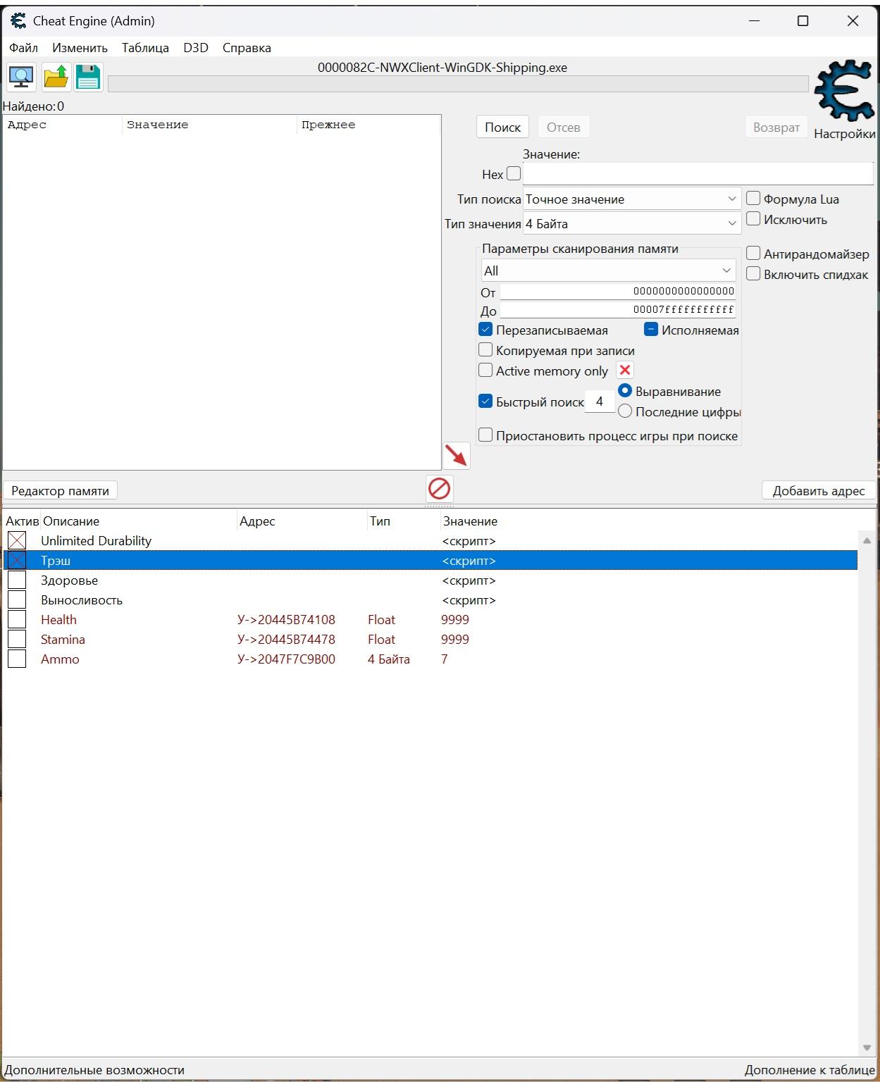This screenshot has height=1082, width=880.
Task: Click the save table floppy disk icon
Action: click(88, 77)
